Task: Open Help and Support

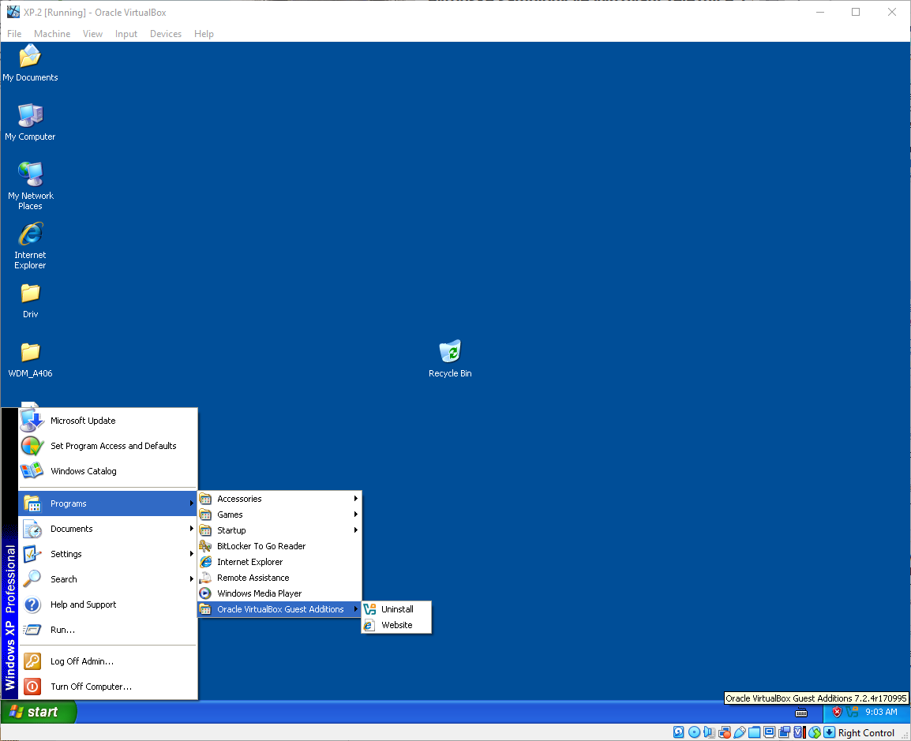Action: [108, 604]
